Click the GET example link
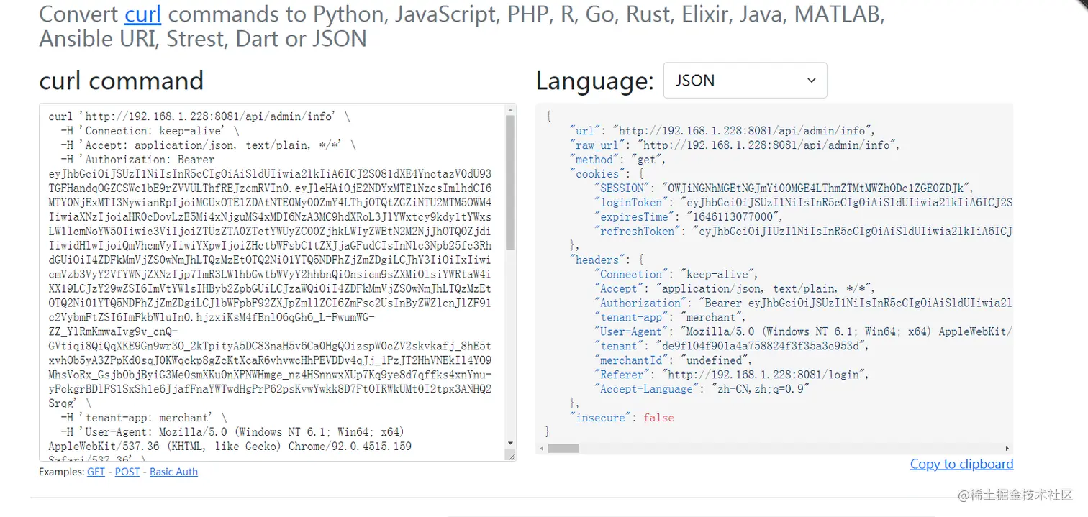 tap(96, 472)
